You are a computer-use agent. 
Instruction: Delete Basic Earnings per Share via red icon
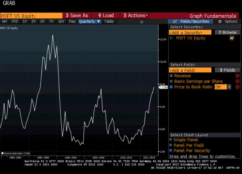pyautogui.click(x=238, y=81)
